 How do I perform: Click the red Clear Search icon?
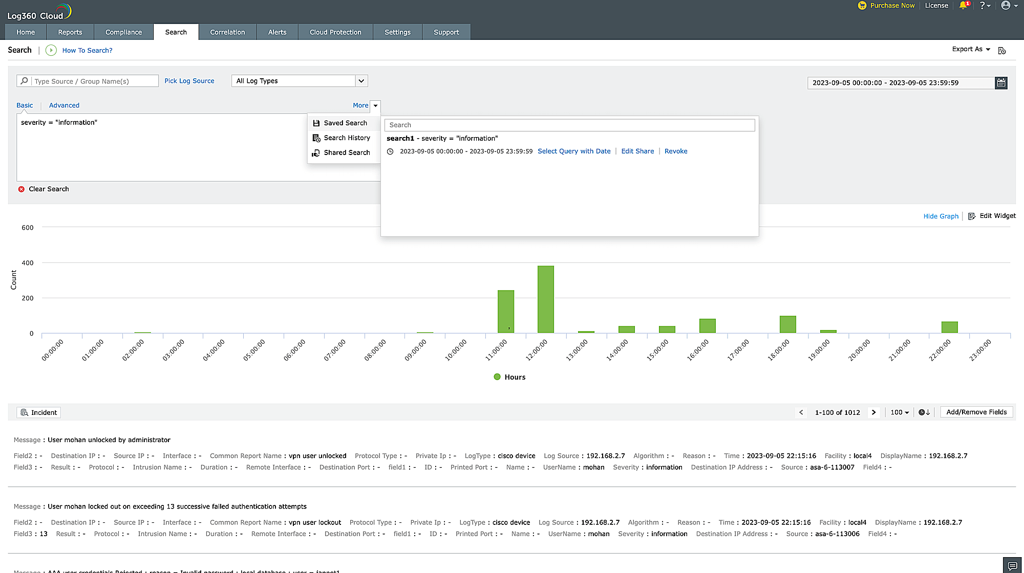point(22,189)
